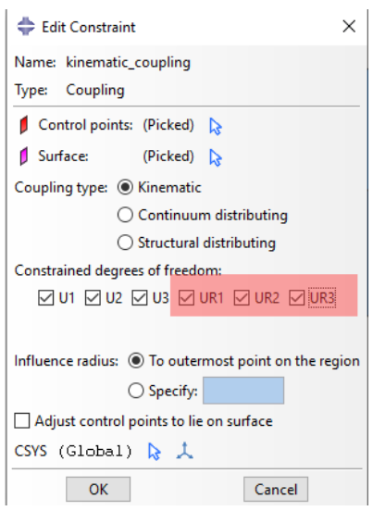Click the red control points icon
Screen dimensions: 373x511
(x=24, y=125)
